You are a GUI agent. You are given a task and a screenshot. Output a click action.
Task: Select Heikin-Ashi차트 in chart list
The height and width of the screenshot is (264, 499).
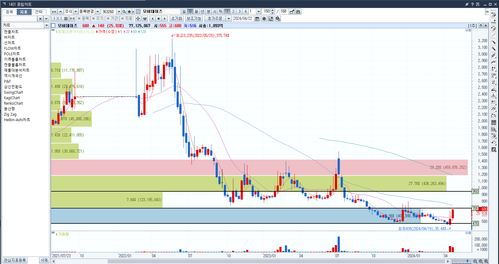tap(17, 120)
